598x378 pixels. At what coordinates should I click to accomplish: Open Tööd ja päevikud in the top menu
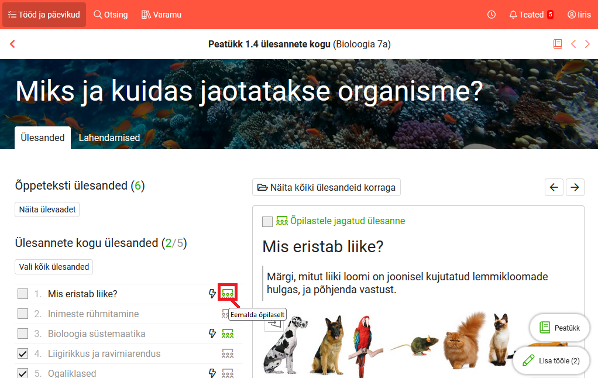click(x=44, y=15)
